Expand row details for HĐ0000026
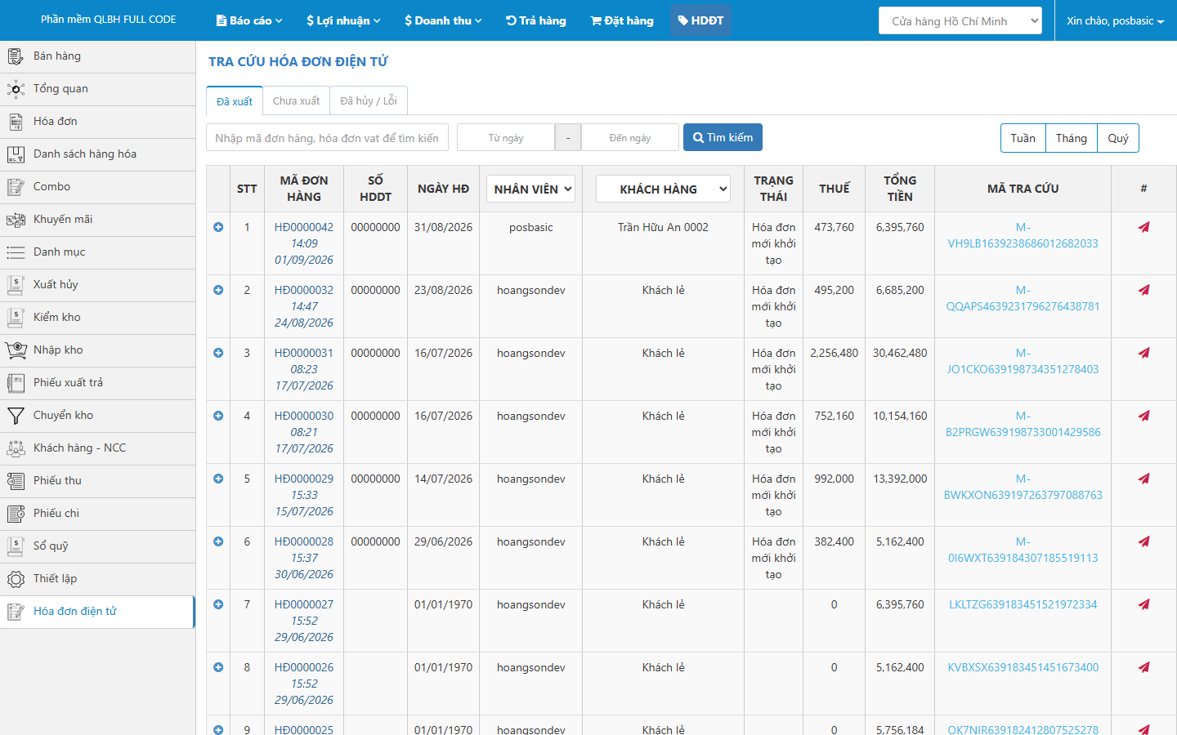Screen dimensions: 1177x735 [218, 667]
